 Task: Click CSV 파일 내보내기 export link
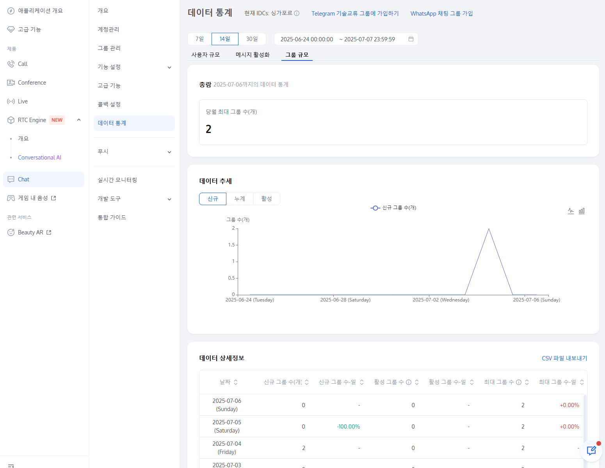[564, 358]
